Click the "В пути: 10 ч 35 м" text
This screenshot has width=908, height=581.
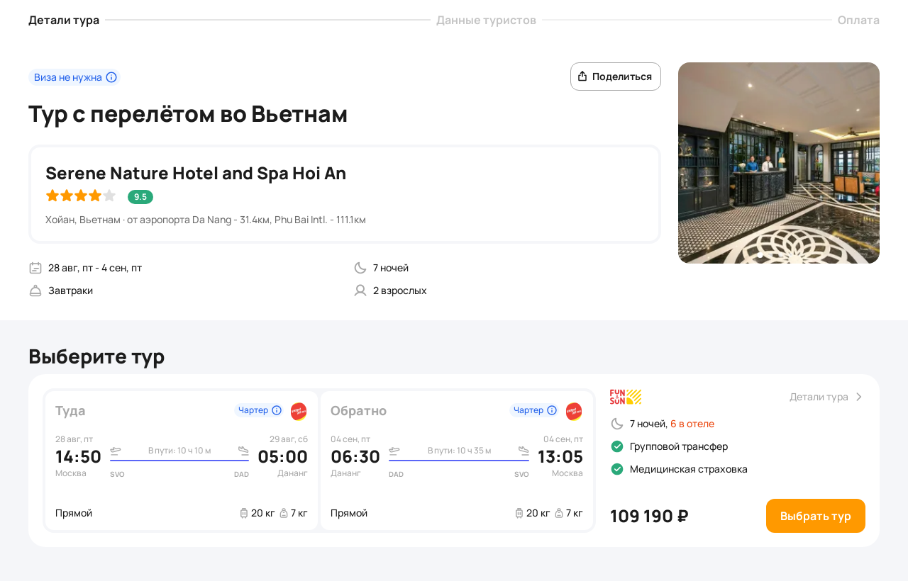[459, 451]
